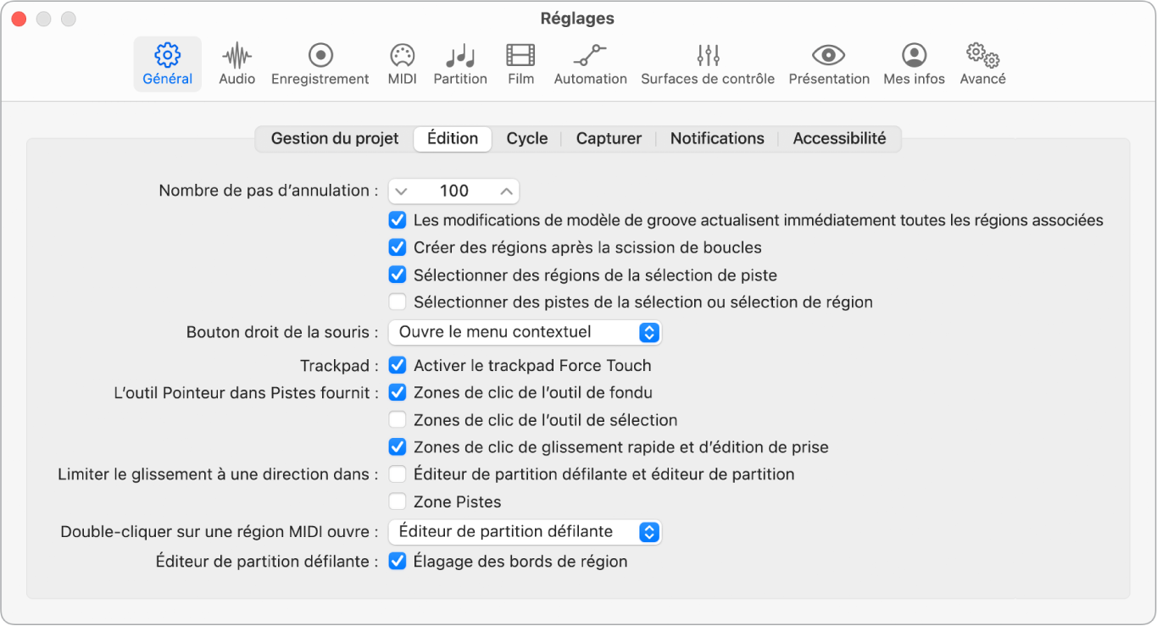The width and height of the screenshot is (1157, 626).
Task: Open the Enregistrement settings pane
Action: [x=320, y=64]
